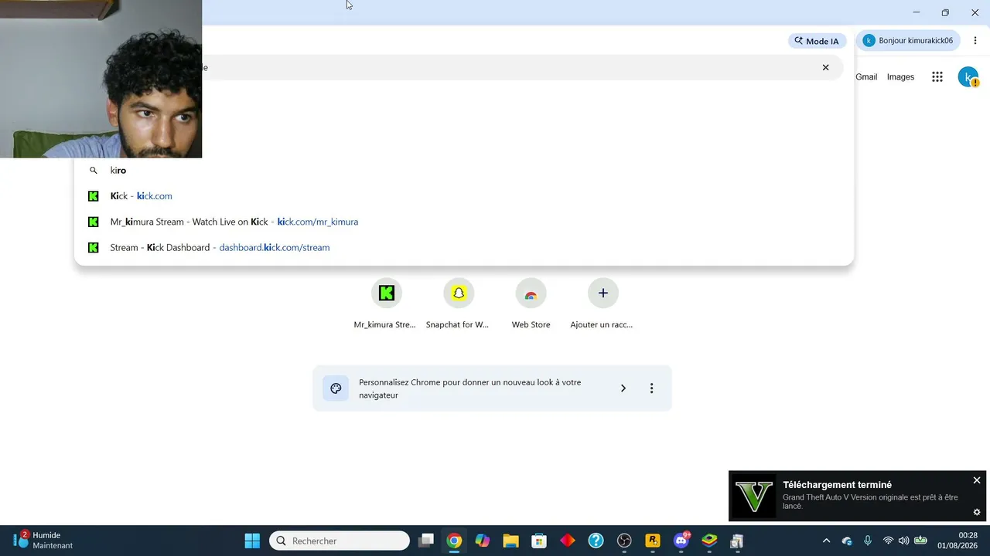Select the 'kiro' search suggestion
This screenshot has width=990, height=556.
point(464,171)
